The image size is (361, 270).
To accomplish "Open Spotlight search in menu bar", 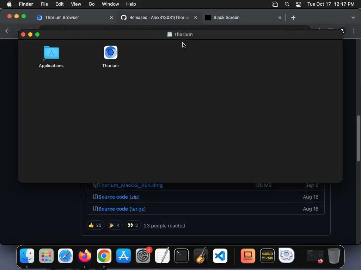I will 287,4.
